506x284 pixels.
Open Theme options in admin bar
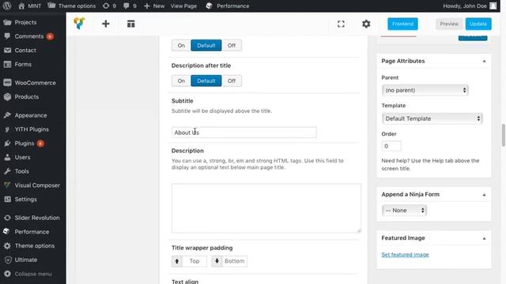[x=72, y=6]
